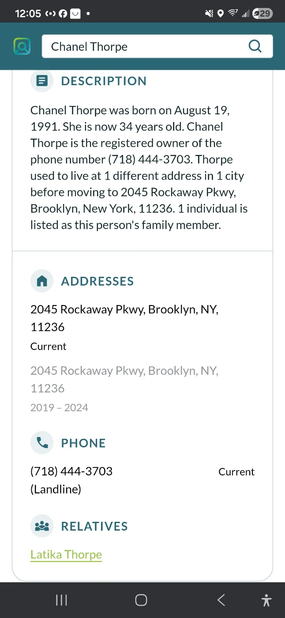Select the current Rockaway Pkwy address
The image size is (285, 618).
(x=124, y=318)
